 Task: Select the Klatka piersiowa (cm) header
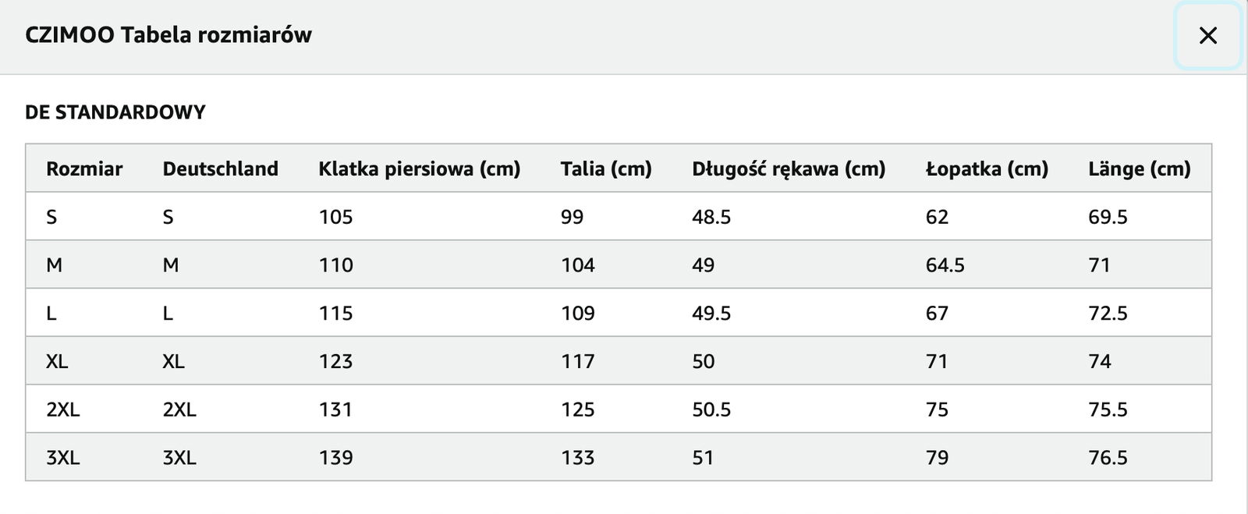coord(419,168)
